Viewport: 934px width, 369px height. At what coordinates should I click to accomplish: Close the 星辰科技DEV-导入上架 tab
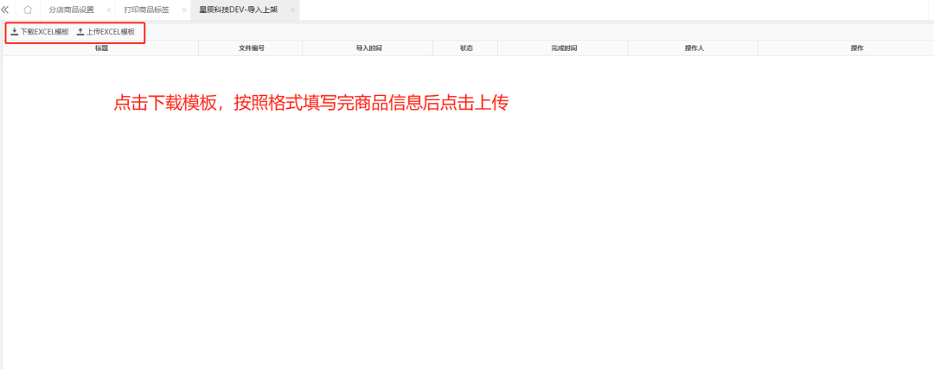tap(292, 10)
